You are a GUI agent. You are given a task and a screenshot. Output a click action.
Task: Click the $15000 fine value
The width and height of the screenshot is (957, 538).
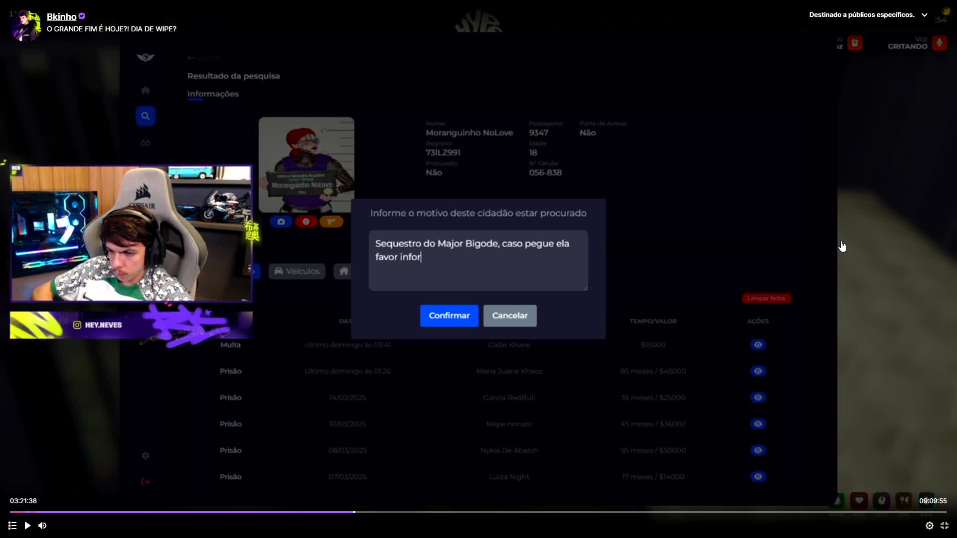[x=653, y=345]
